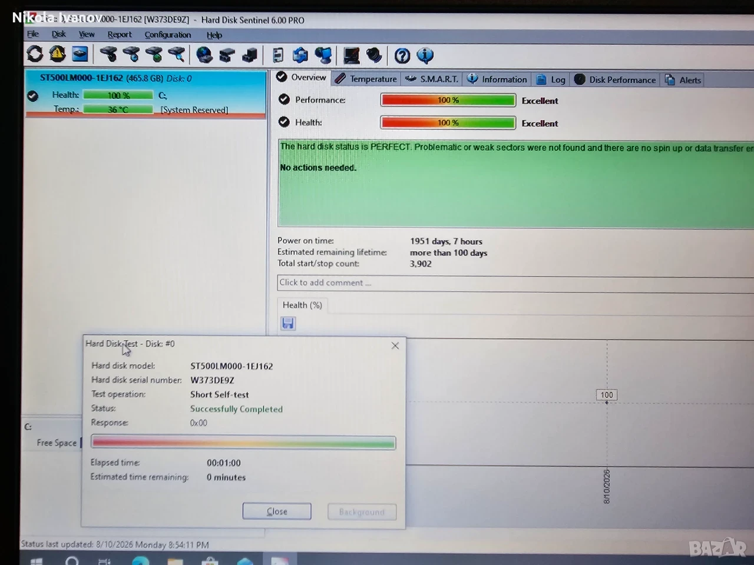Open Windows taskbar search icon

click(72, 561)
